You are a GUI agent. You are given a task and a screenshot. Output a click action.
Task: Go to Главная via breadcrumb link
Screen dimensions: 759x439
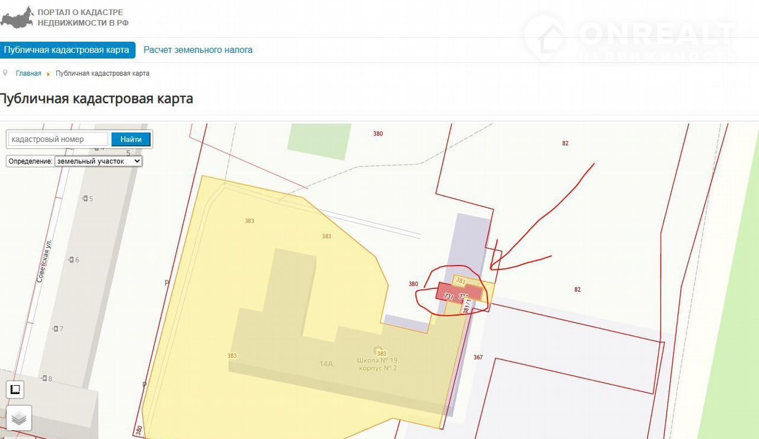click(28, 73)
